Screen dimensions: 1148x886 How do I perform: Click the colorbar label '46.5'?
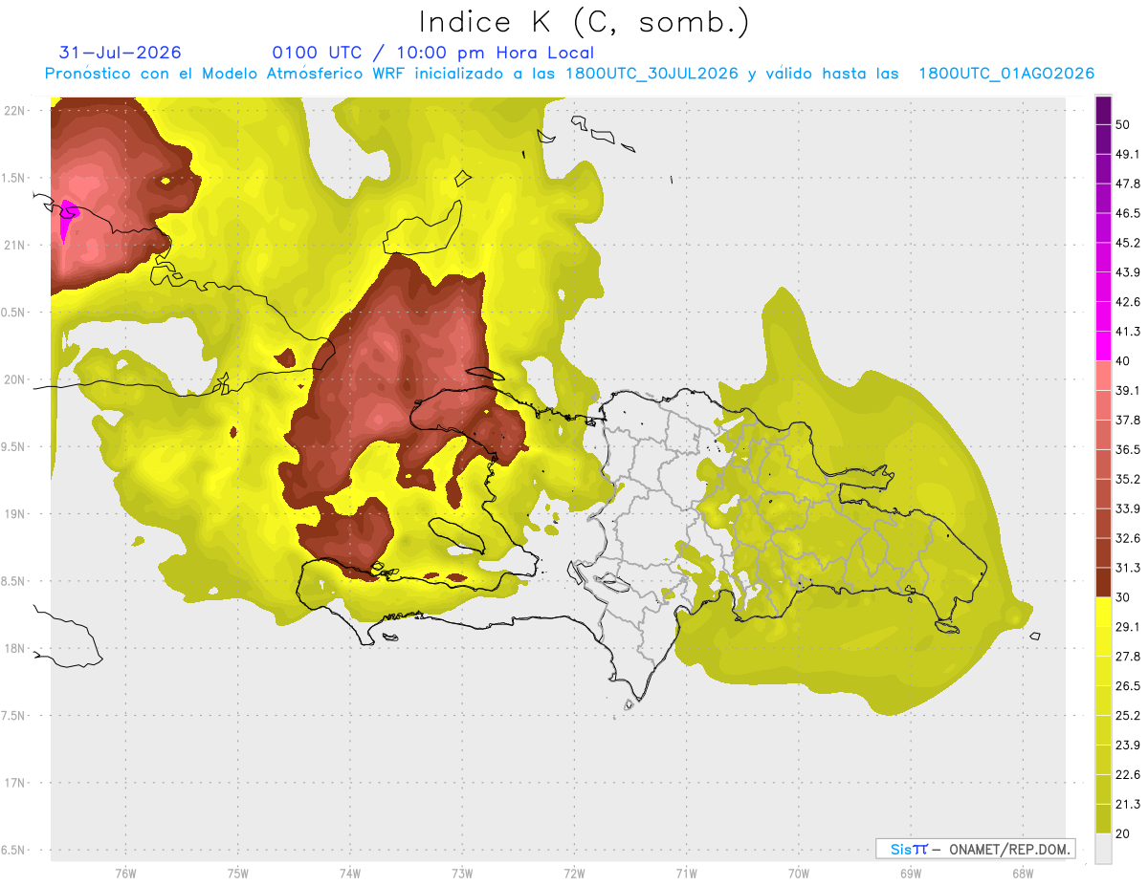(1128, 213)
